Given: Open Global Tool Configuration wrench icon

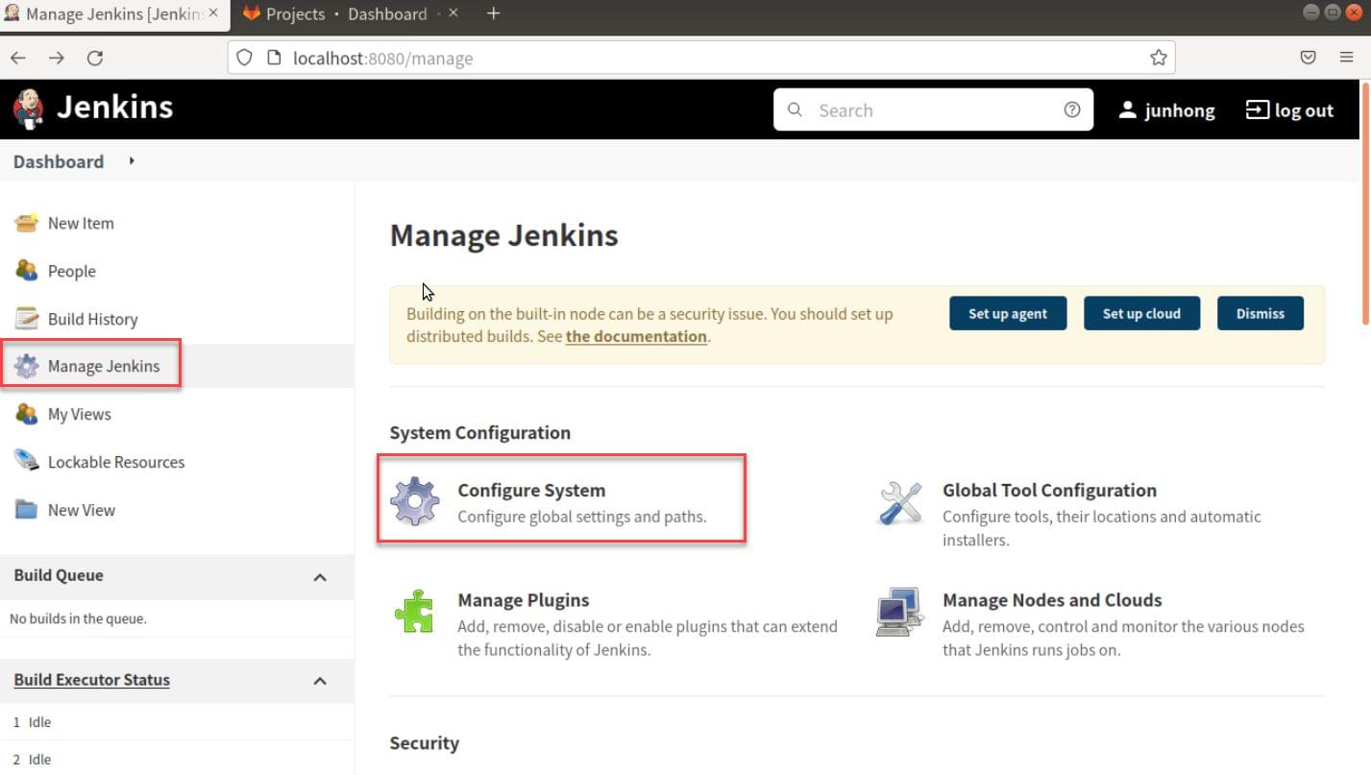Looking at the screenshot, I should click(900, 503).
